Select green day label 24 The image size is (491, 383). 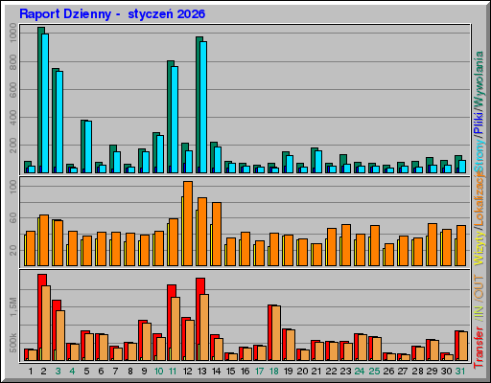pyautogui.click(x=360, y=372)
